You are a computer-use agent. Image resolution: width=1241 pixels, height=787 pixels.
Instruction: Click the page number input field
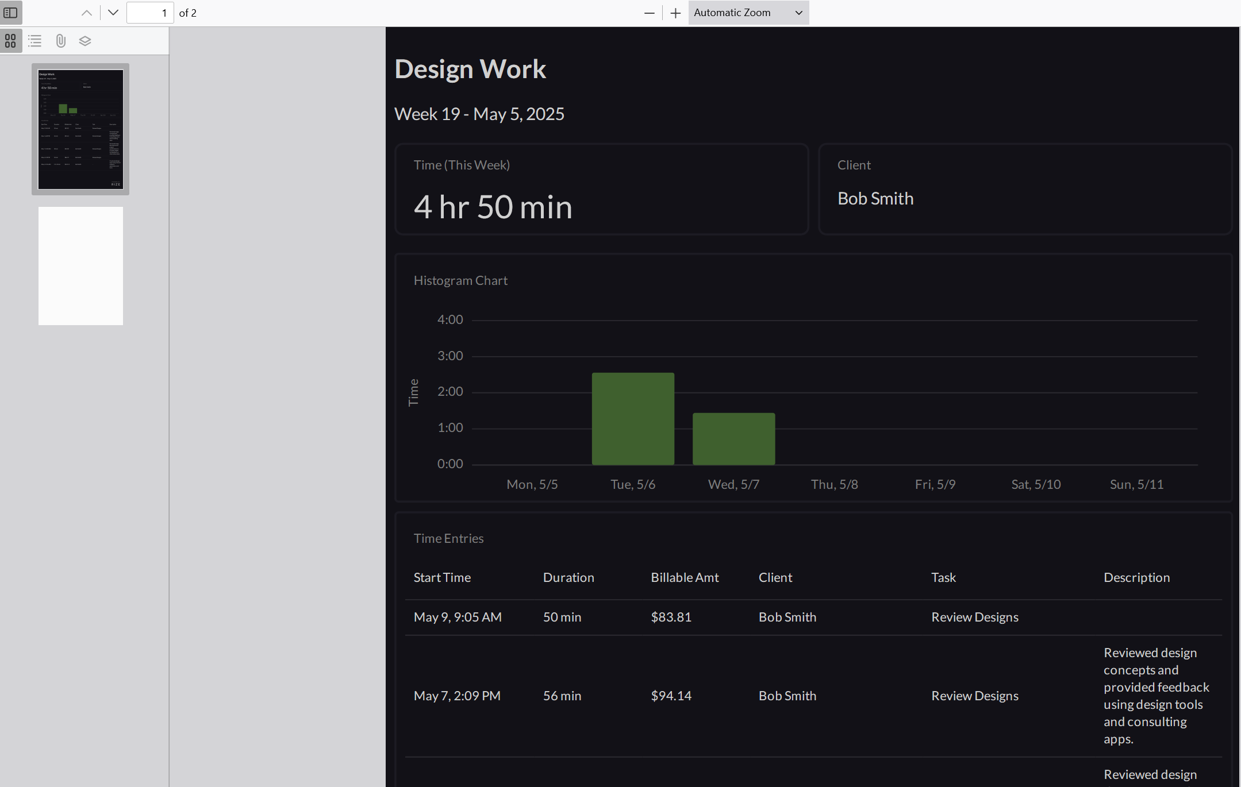coord(151,12)
